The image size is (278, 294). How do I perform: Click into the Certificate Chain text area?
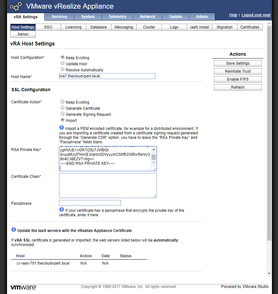click(x=108, y=186)
